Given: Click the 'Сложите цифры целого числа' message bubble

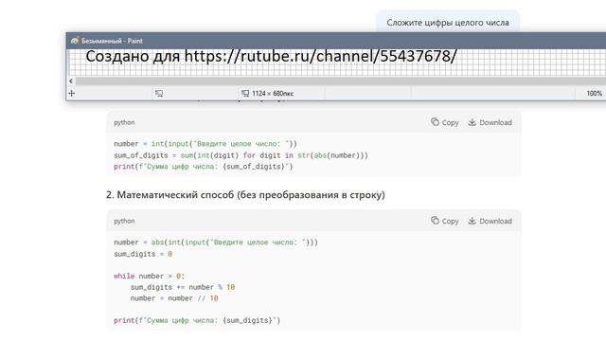Looking at the screenshot, I should click(448, 23).
